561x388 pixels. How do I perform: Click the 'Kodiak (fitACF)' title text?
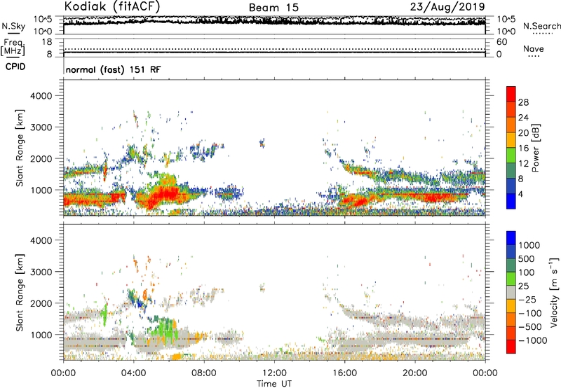pos(112,6)
